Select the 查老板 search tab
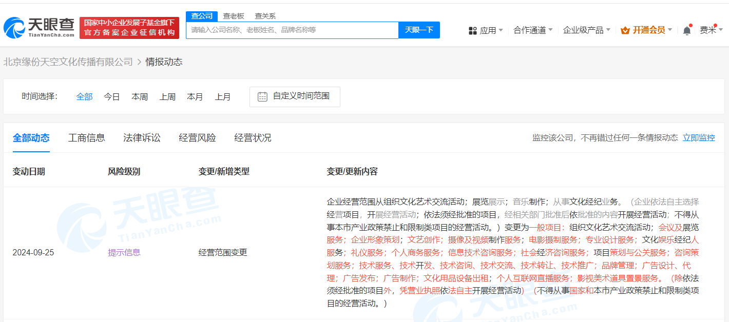 pos(234,16)
